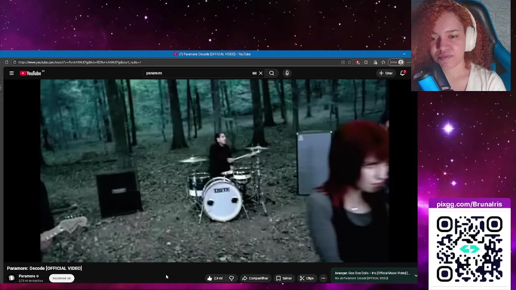Screen dimensions: 516x290
Task: Open browser settings ellipsis menu
Action: click(408, 62)
